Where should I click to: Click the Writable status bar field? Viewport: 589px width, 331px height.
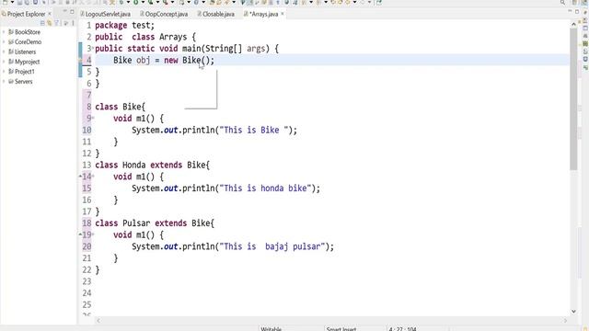(271, 329)
